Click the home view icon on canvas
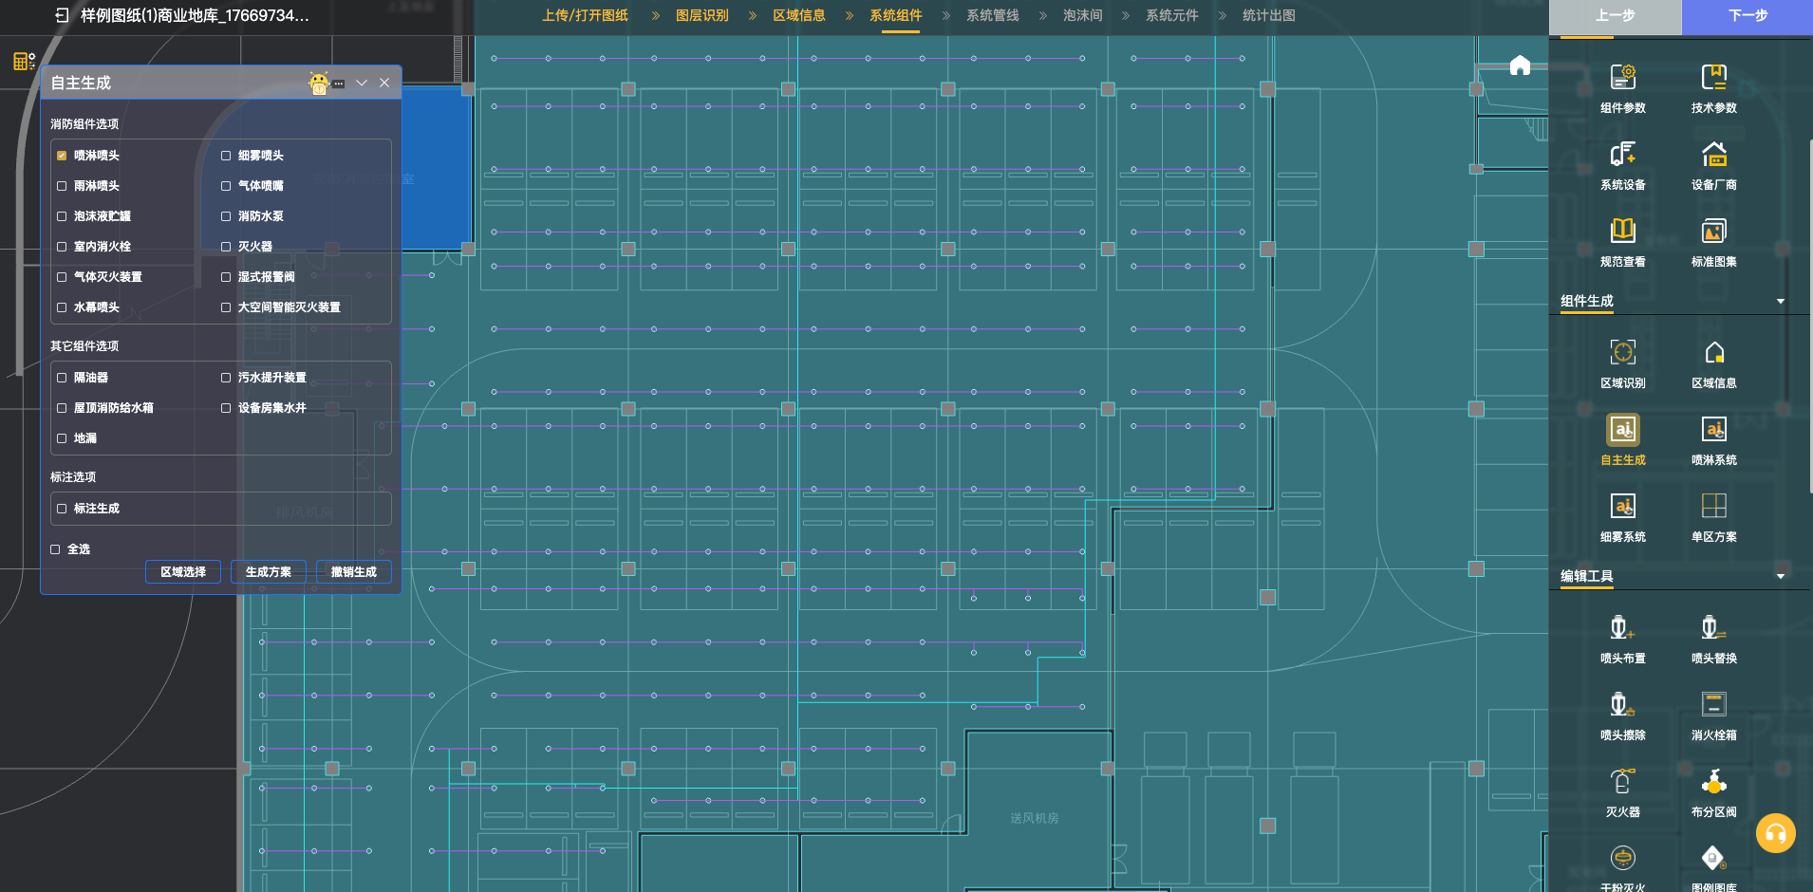The image size is (1813, 892). coord(1520,65)
